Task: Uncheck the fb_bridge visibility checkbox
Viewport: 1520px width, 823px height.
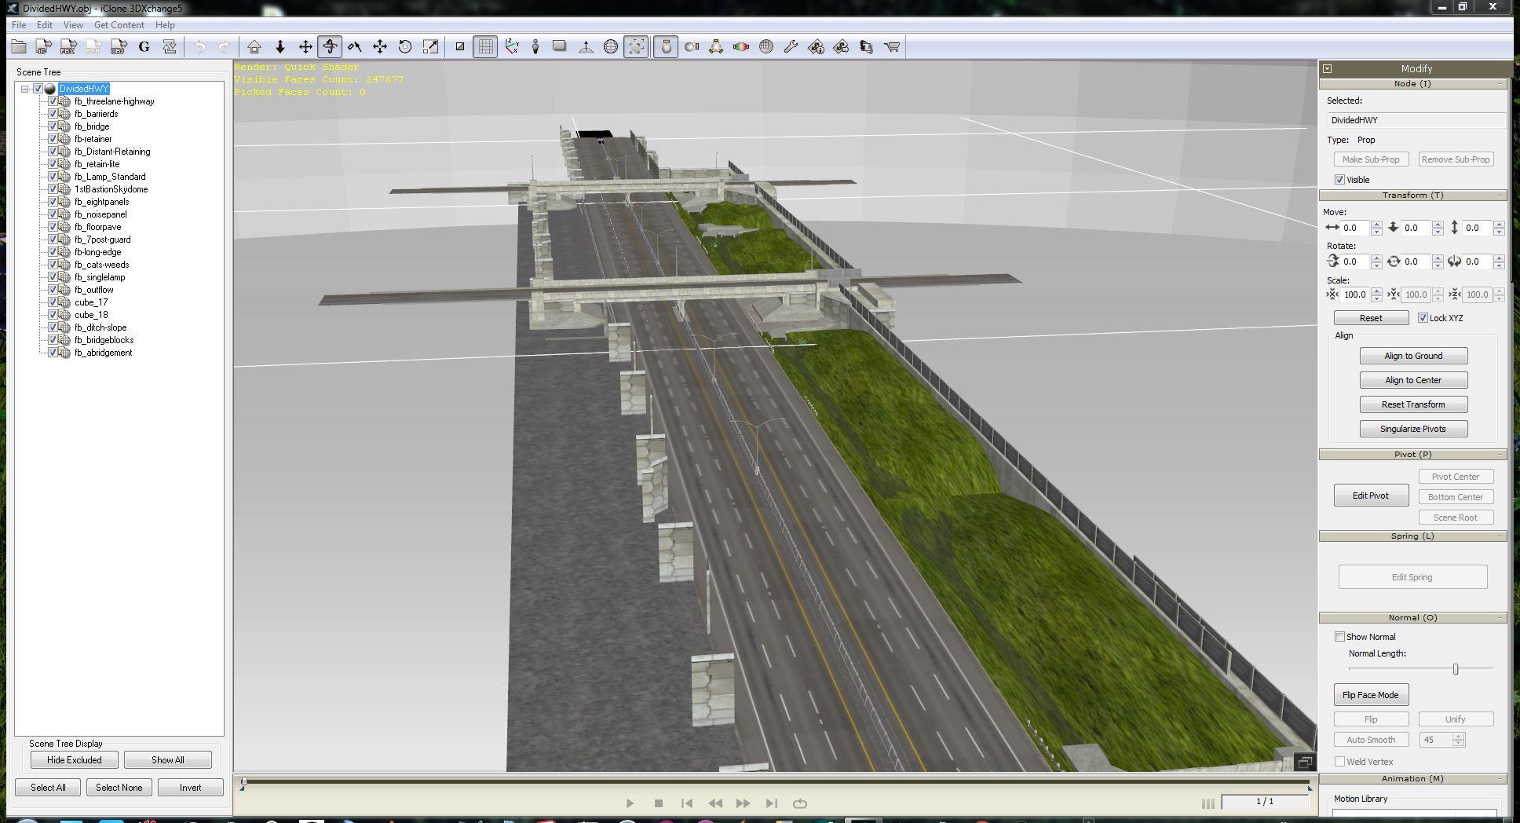Action: (53, 126)
